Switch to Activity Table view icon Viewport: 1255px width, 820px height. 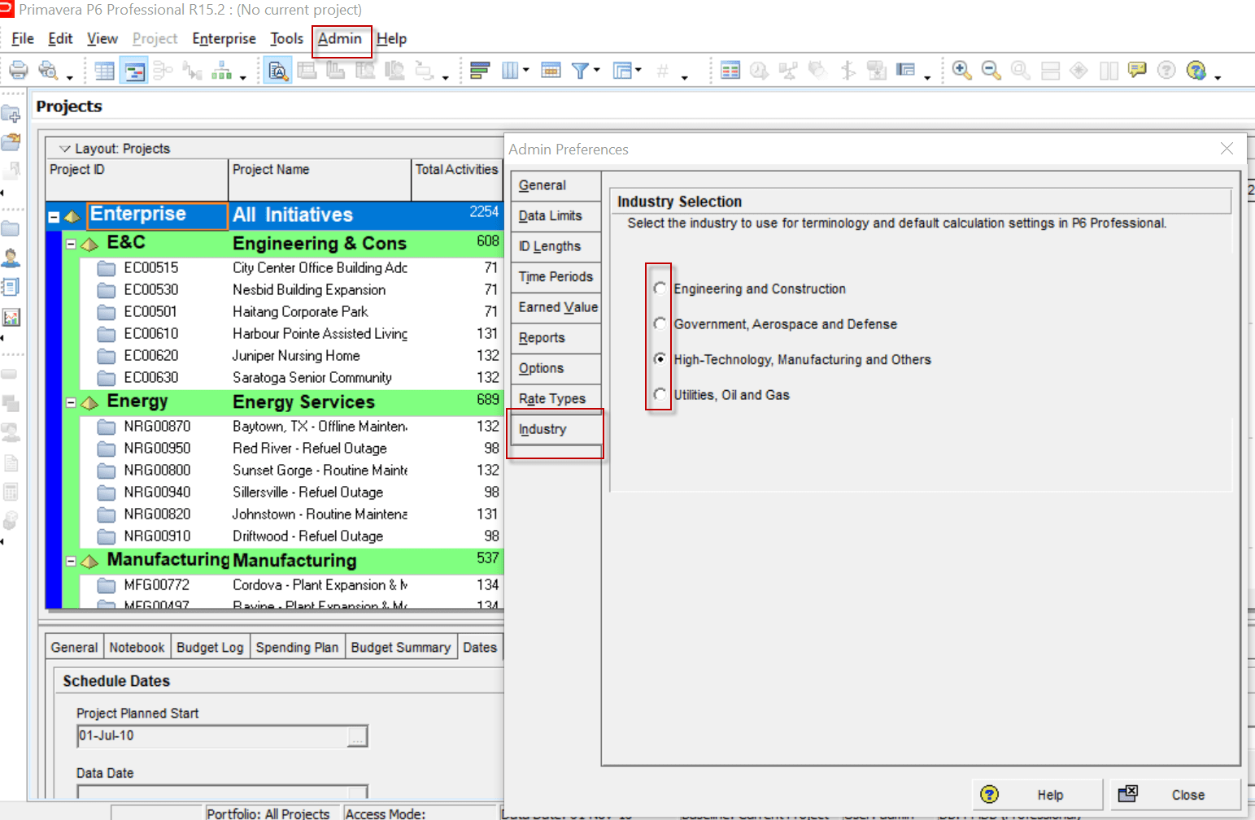104,71
